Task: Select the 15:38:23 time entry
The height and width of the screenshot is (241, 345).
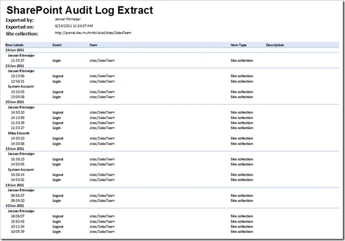Action: [x=18, y=159]
